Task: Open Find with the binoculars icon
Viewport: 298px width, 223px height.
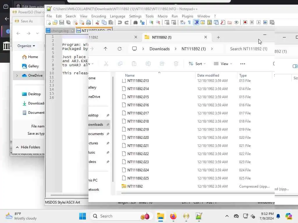Action: pyautogui.click(x=135, y=23)
